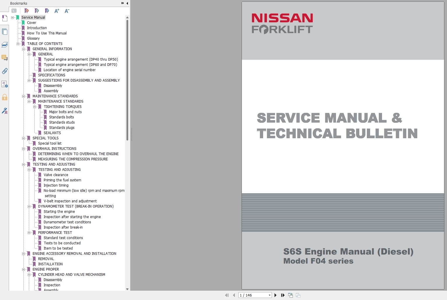Open the REMOVAL bookmark
Screen dimensions: 447x300
pyautogui.click(x=46, y=259)
